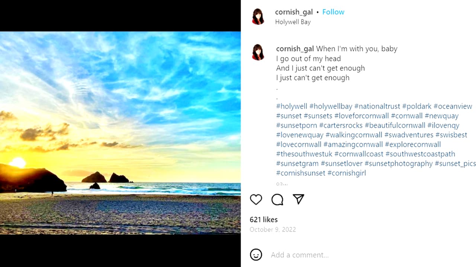Click the Holywell Bay sunset photo
The height and width of the screenshot is (267, 476).
(120, 133)
